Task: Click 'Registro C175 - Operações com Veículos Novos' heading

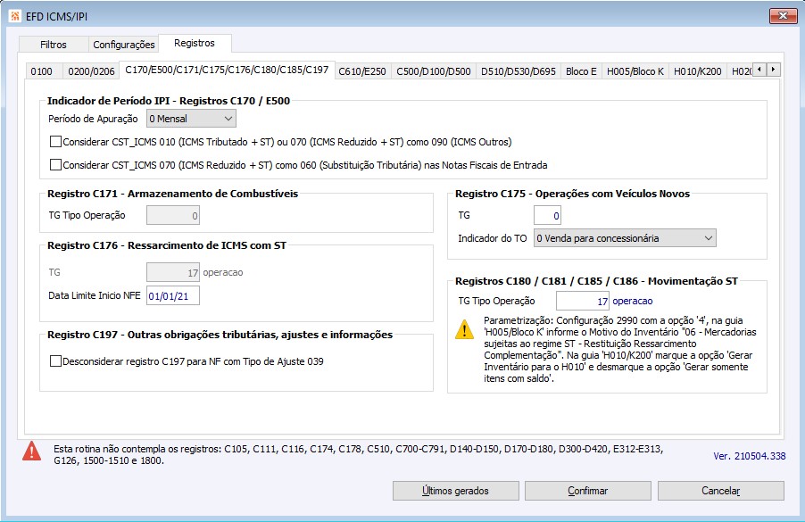Action: [x=572, y=194]
